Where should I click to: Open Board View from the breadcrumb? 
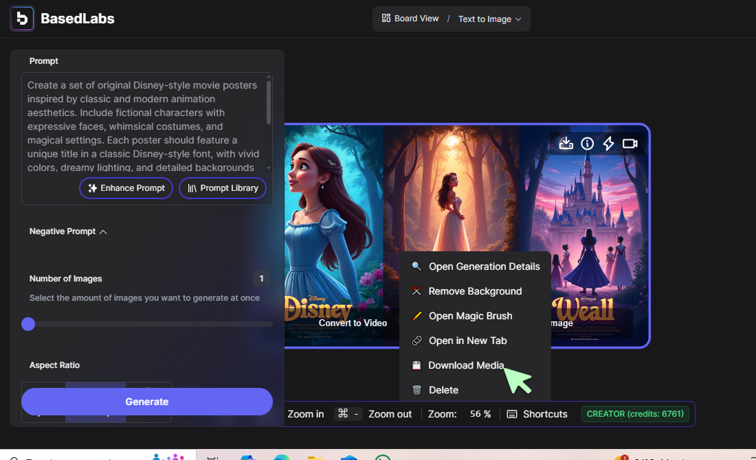(x=410, y=19)
